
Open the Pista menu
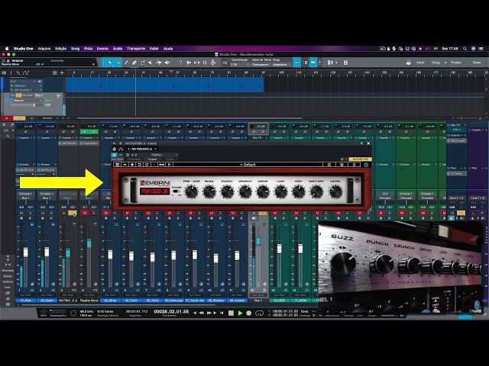[x=89, y=49]
